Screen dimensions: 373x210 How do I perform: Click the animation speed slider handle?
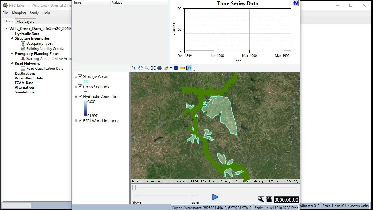(x=190, y=196)
